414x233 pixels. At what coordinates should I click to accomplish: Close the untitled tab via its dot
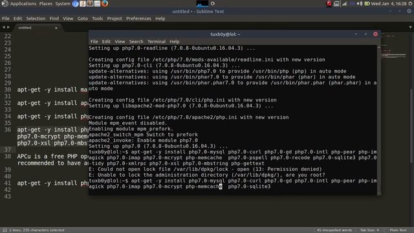pos(56,28)
